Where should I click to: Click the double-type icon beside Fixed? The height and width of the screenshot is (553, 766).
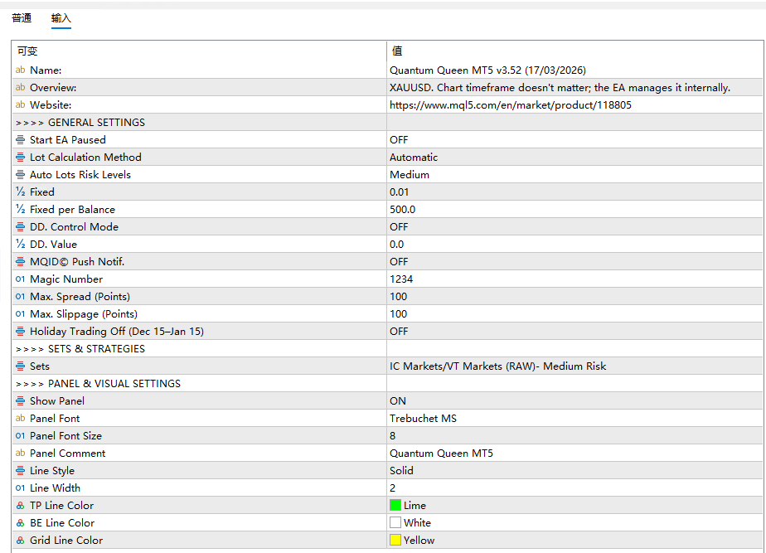(20, 192)
